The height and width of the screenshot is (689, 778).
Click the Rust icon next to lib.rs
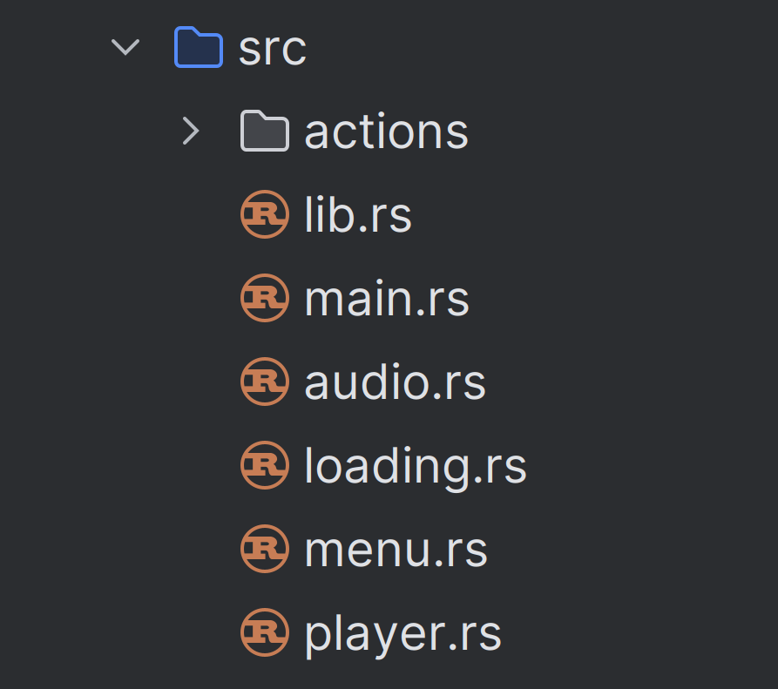pos(265,214)
